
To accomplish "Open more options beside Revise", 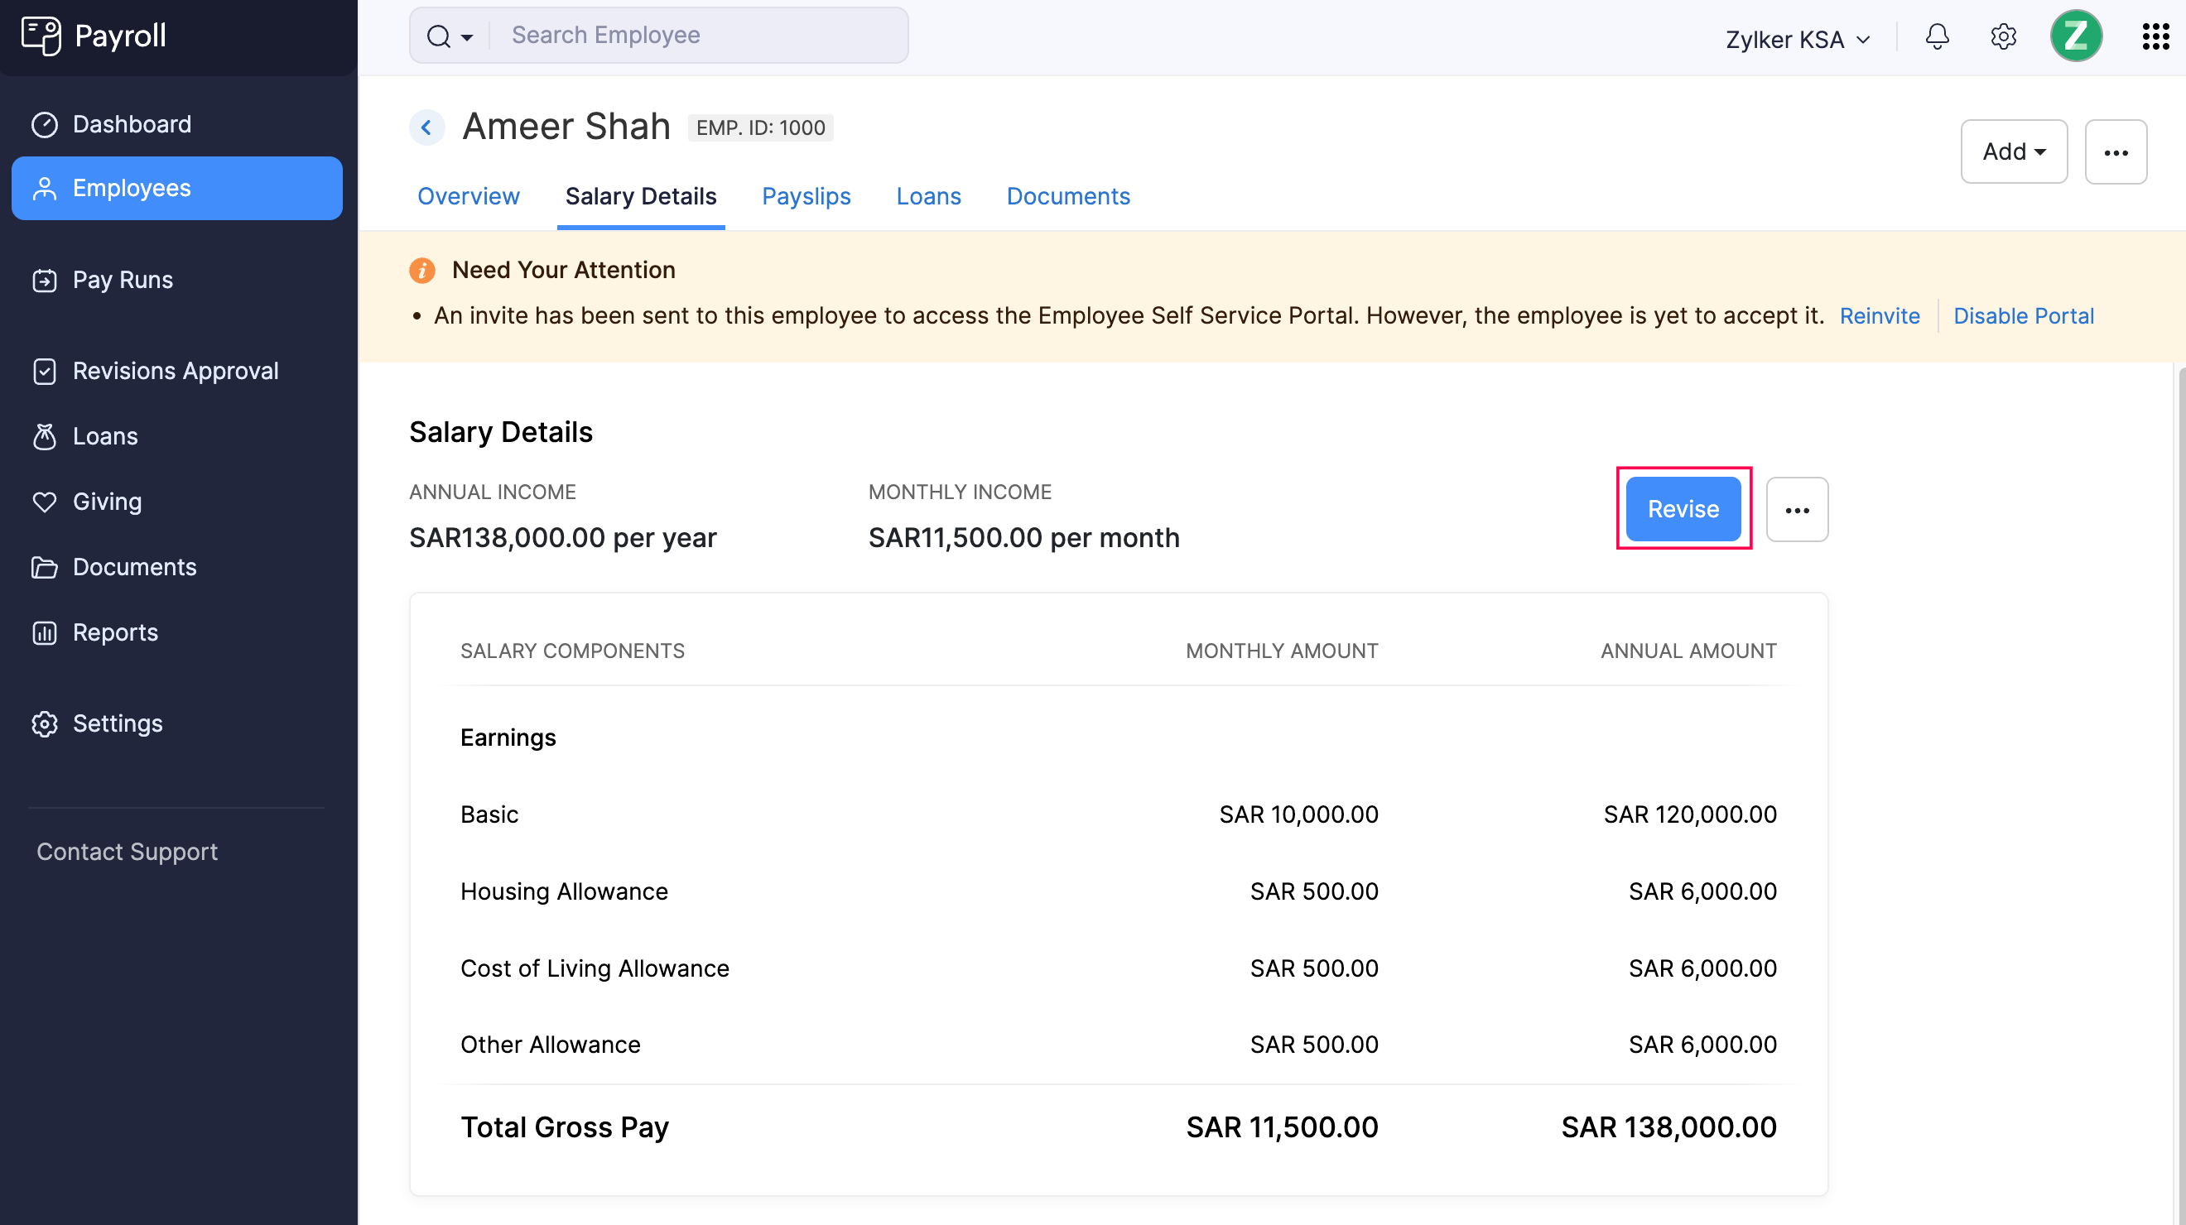I will (x=1797, y=509).
